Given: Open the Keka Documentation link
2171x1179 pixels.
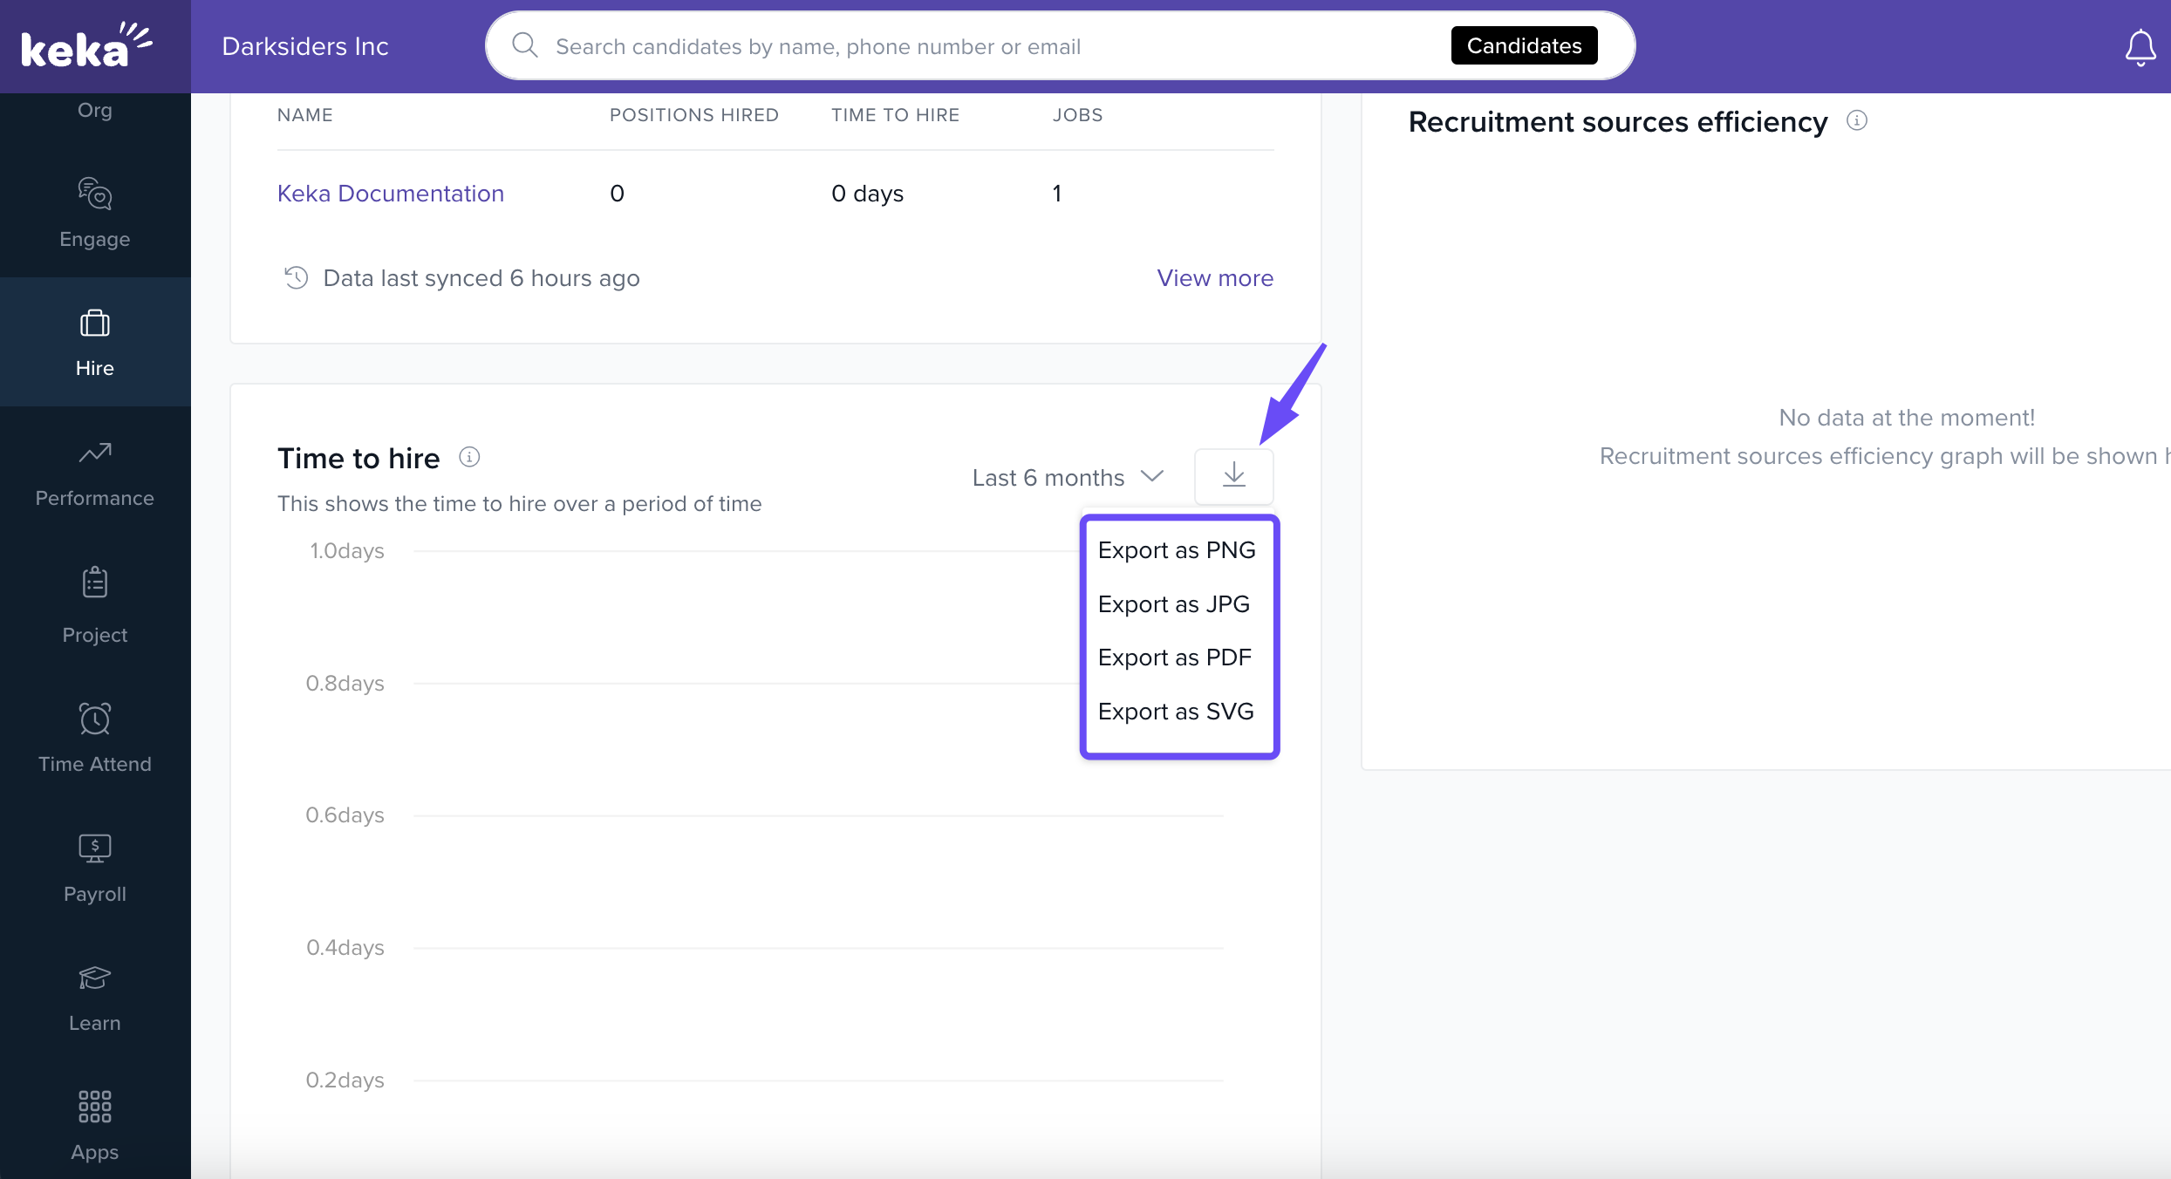Looking at the screenshot, I should [x=390, y=193].
